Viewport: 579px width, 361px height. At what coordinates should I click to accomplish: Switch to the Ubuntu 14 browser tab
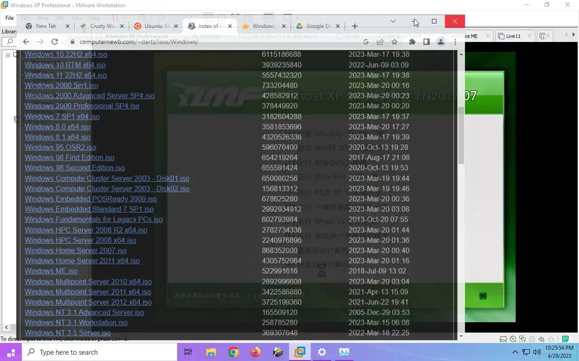tap(156, 26)
